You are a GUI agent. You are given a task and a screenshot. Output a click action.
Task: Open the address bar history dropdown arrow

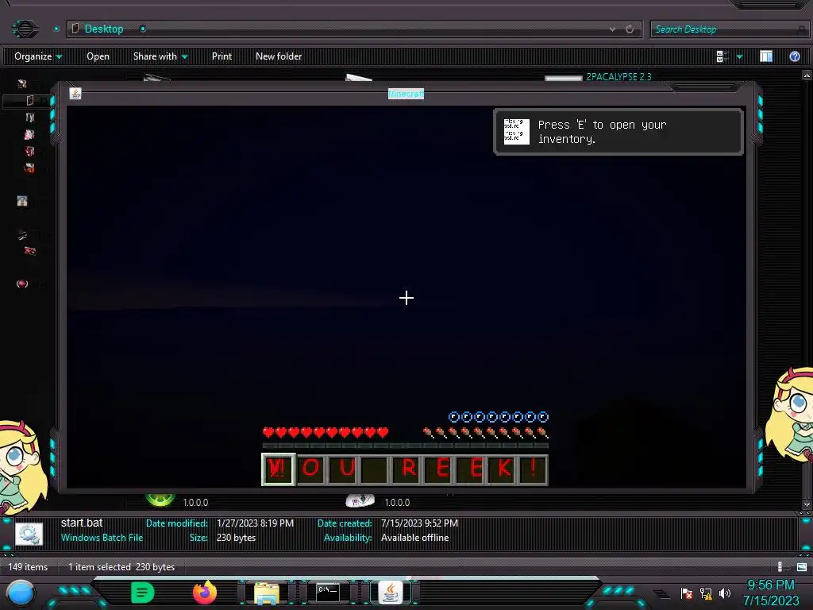pyautogui.click(x=612, y=29)
